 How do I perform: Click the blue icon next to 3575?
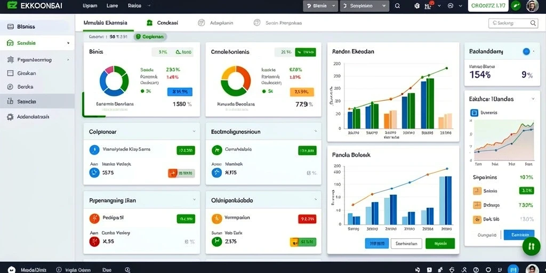tap(94, 172)
